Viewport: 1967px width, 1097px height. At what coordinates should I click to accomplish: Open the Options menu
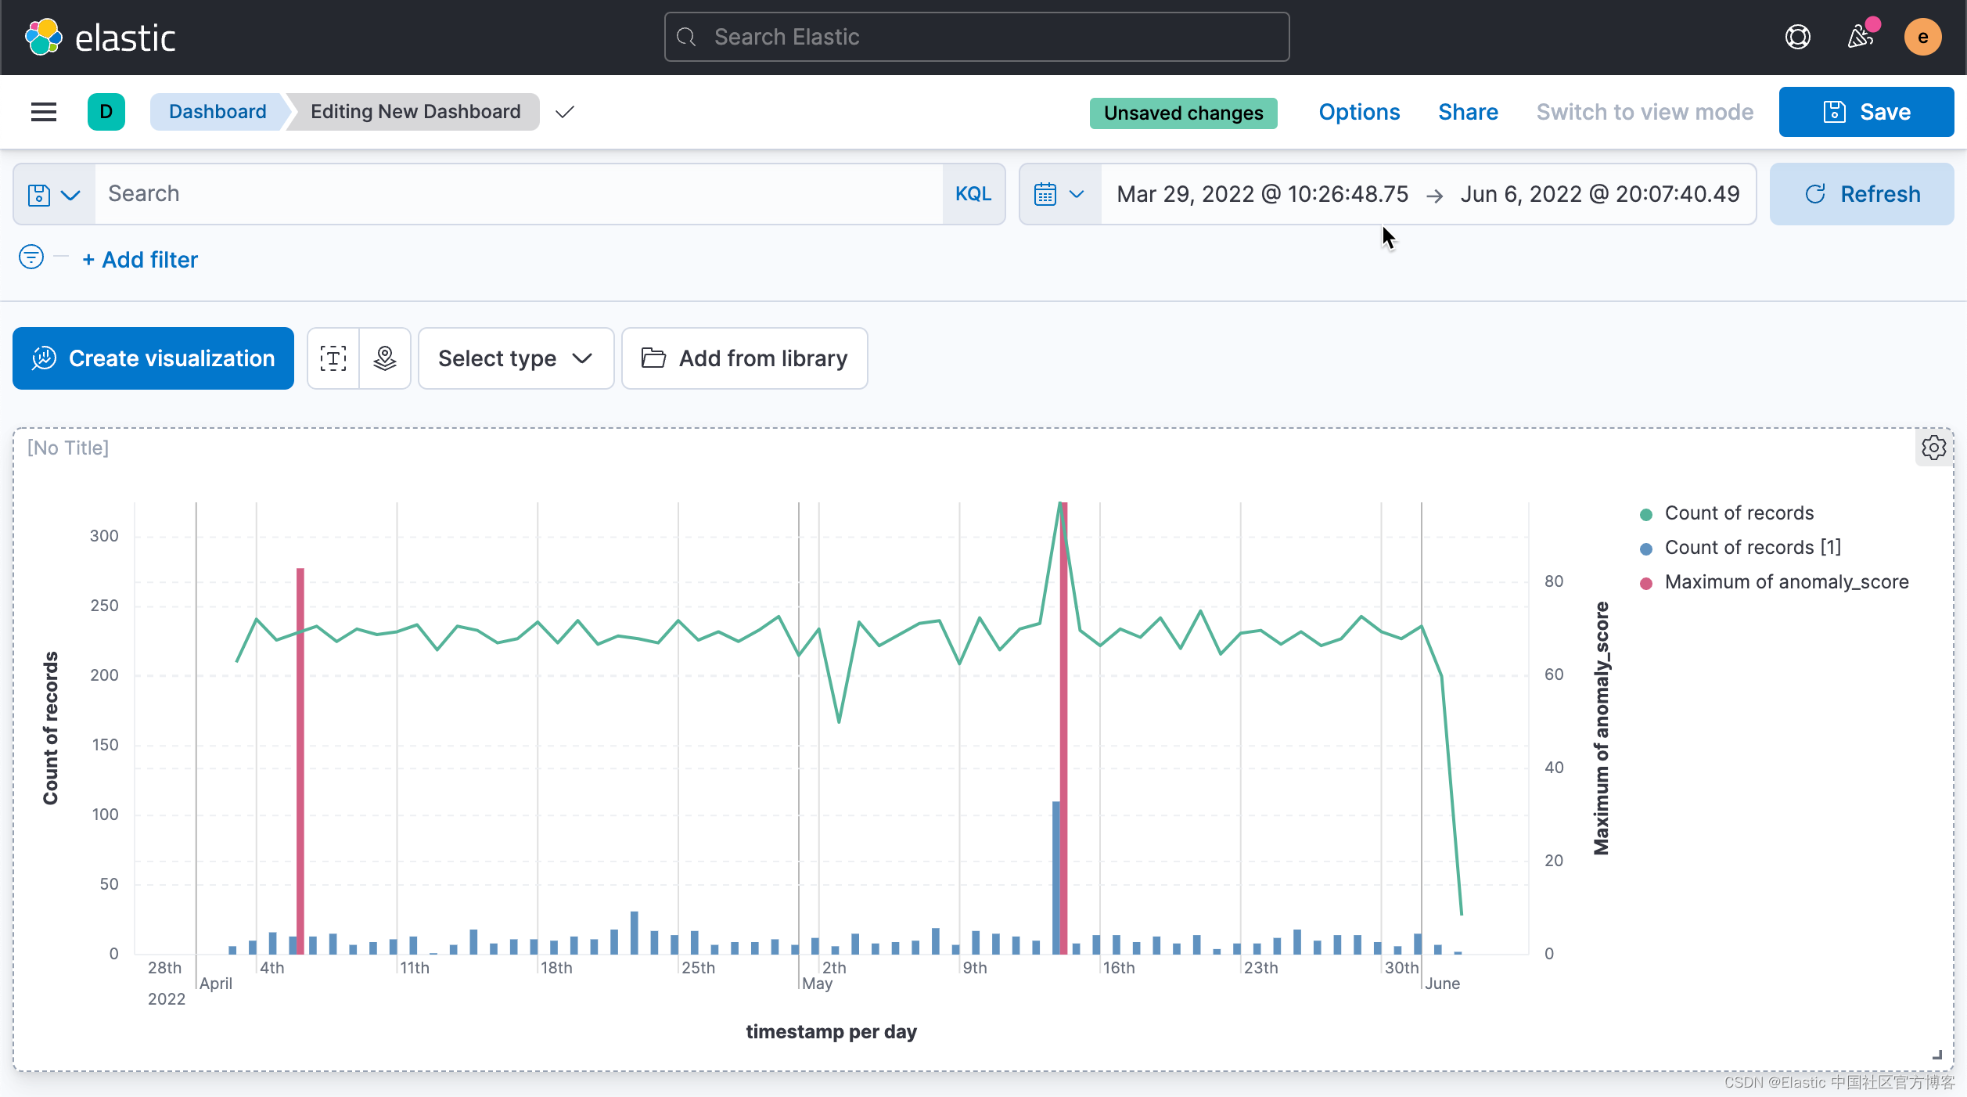(1359, 112)
